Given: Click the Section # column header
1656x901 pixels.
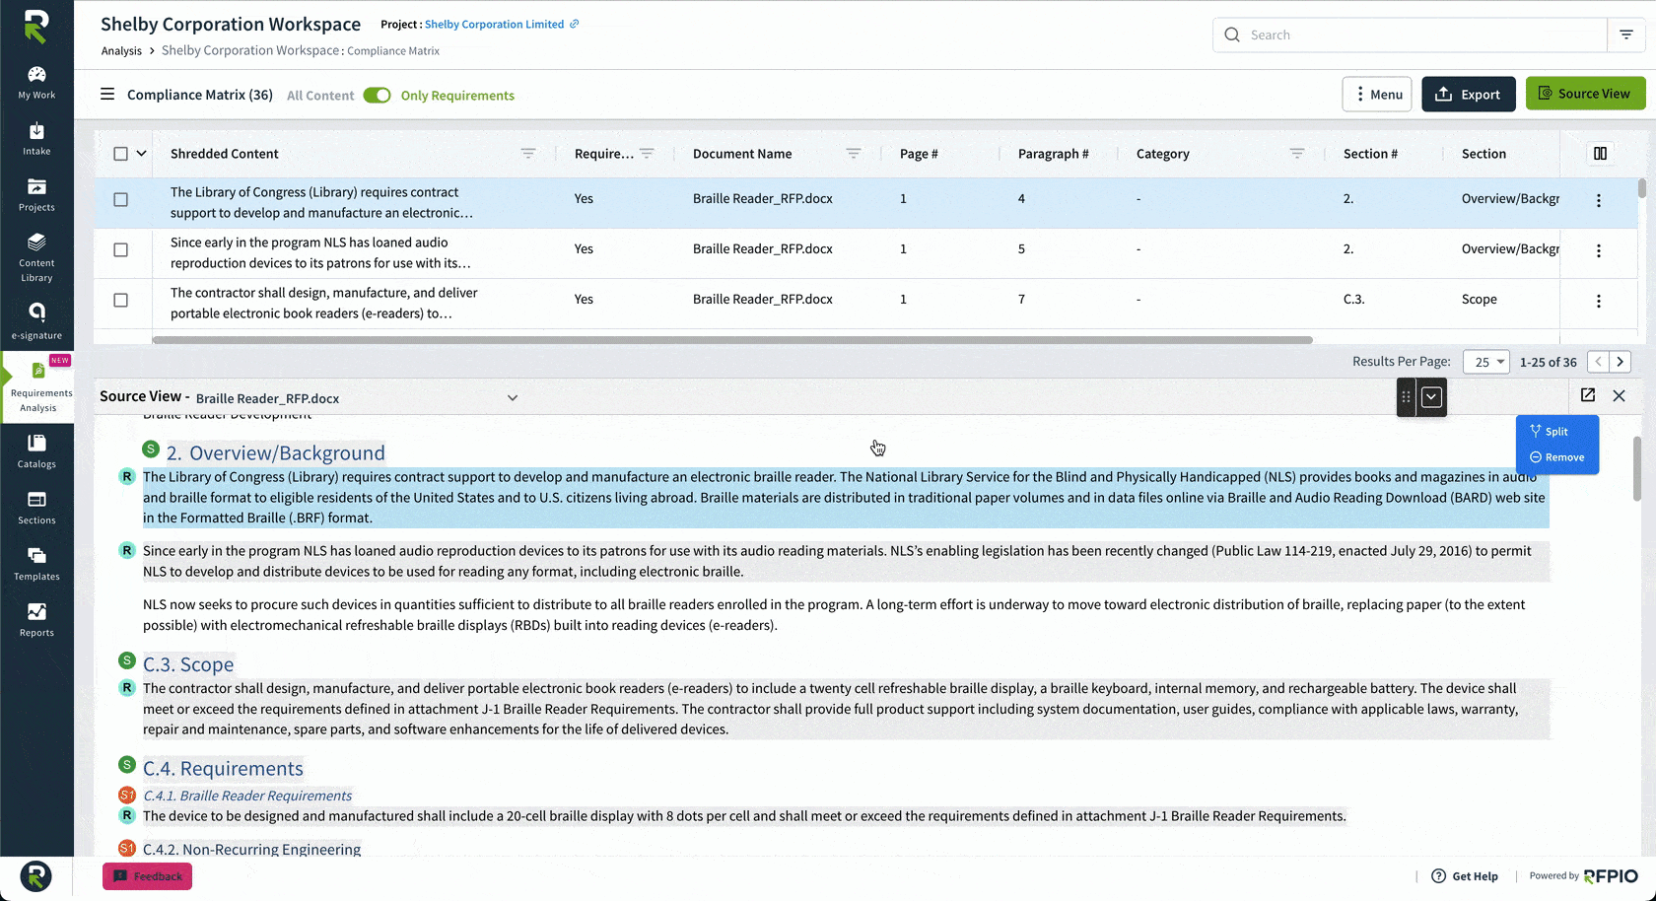Looking at the screenshot, I should click(x=1370, y=154).
